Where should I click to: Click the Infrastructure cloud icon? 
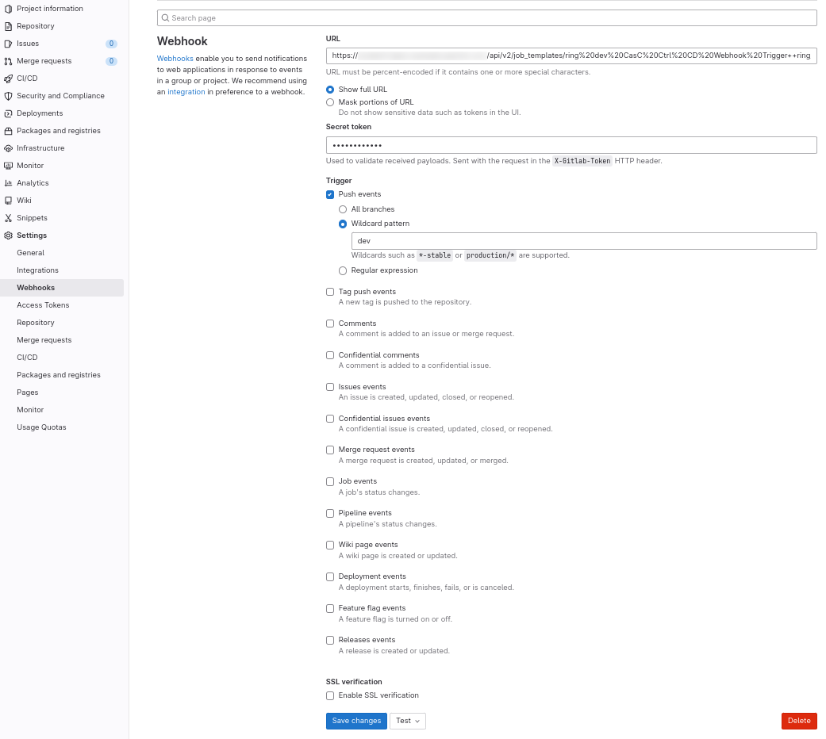[x=8, y=148]
